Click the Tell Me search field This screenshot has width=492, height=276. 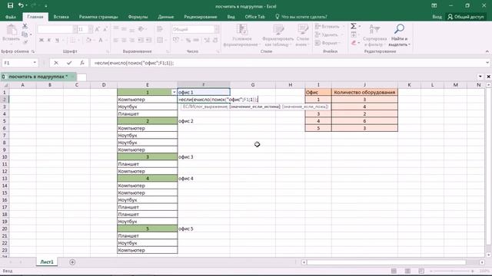click(301, 17)
